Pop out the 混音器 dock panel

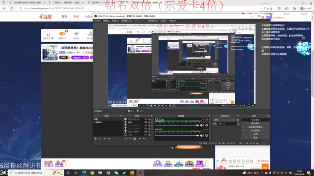210,116
